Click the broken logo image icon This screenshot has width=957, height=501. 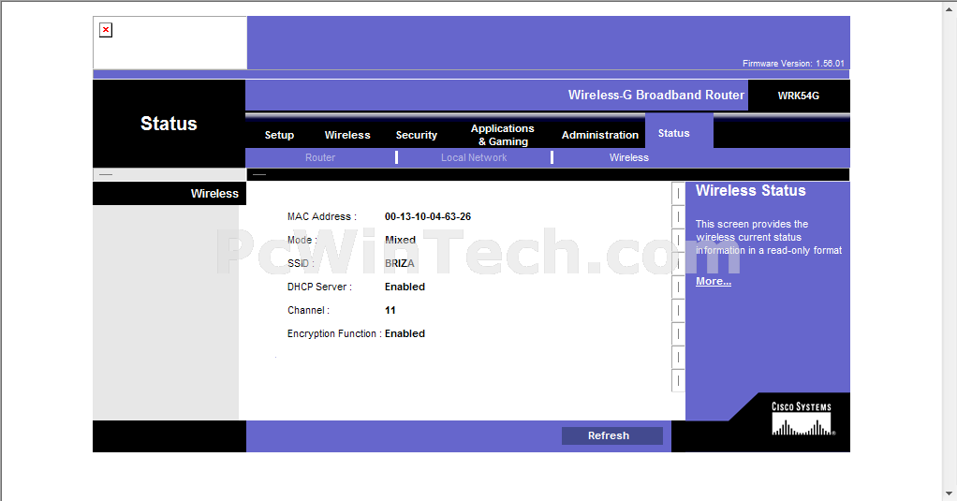pos(106,30)
